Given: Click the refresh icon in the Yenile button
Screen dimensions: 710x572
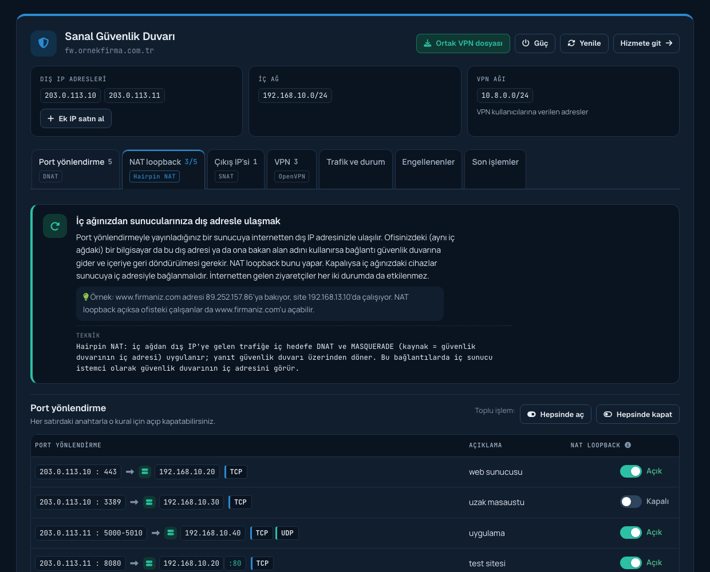Looking at the screenshot, I should click(571, 43).
